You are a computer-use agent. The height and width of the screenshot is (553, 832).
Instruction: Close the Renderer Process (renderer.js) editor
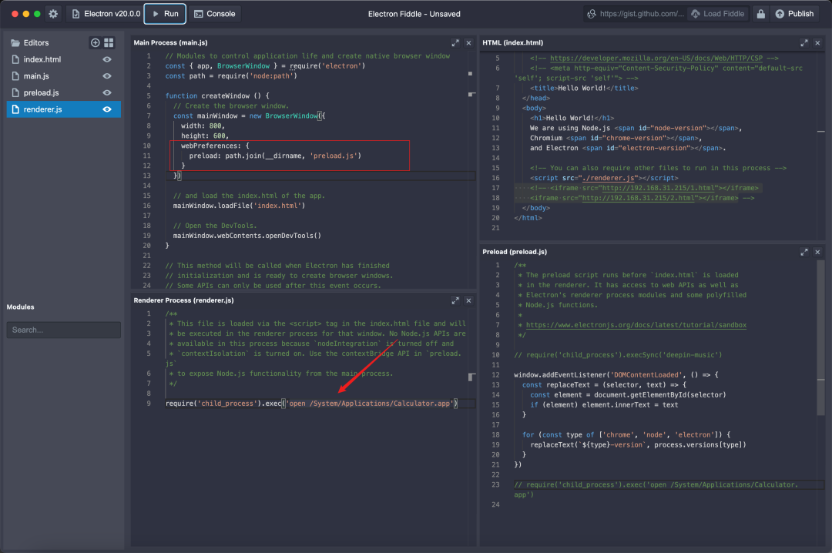click(468, 300)
